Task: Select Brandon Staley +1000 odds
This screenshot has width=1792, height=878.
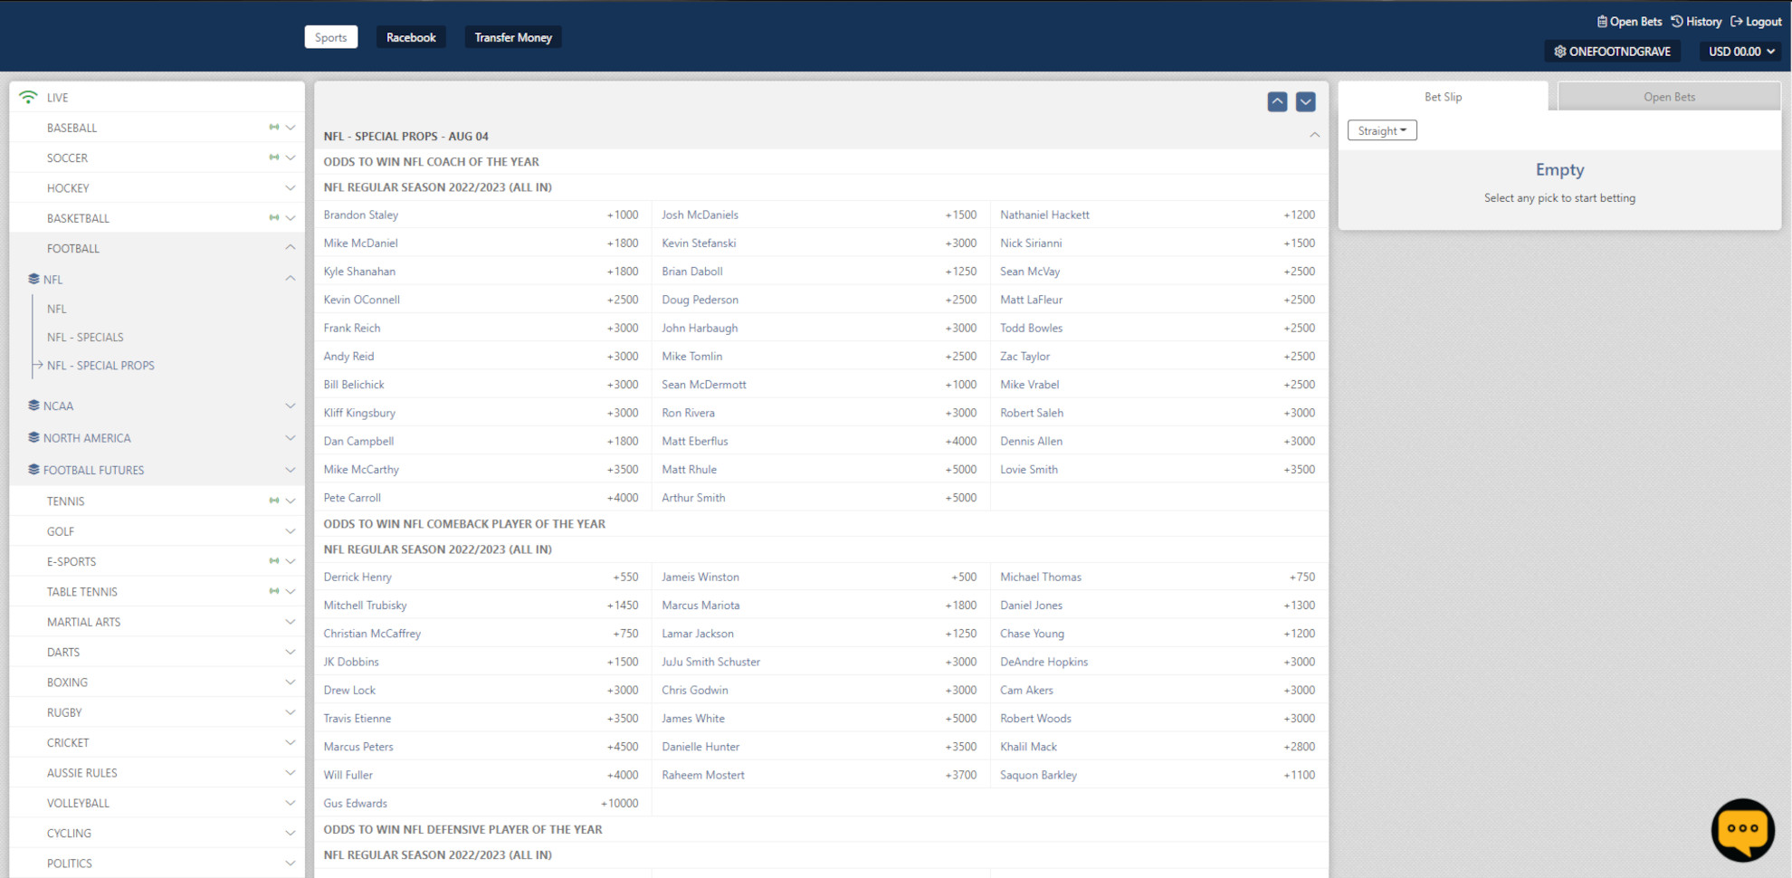Action: coord(481,215)
